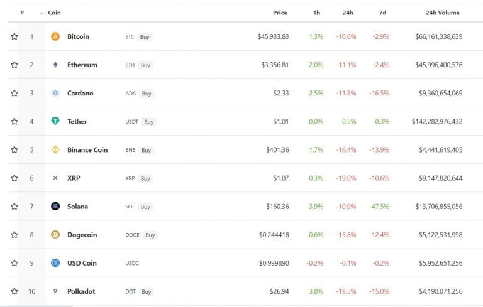Sort table by 24h Volume header

[442, 13]
